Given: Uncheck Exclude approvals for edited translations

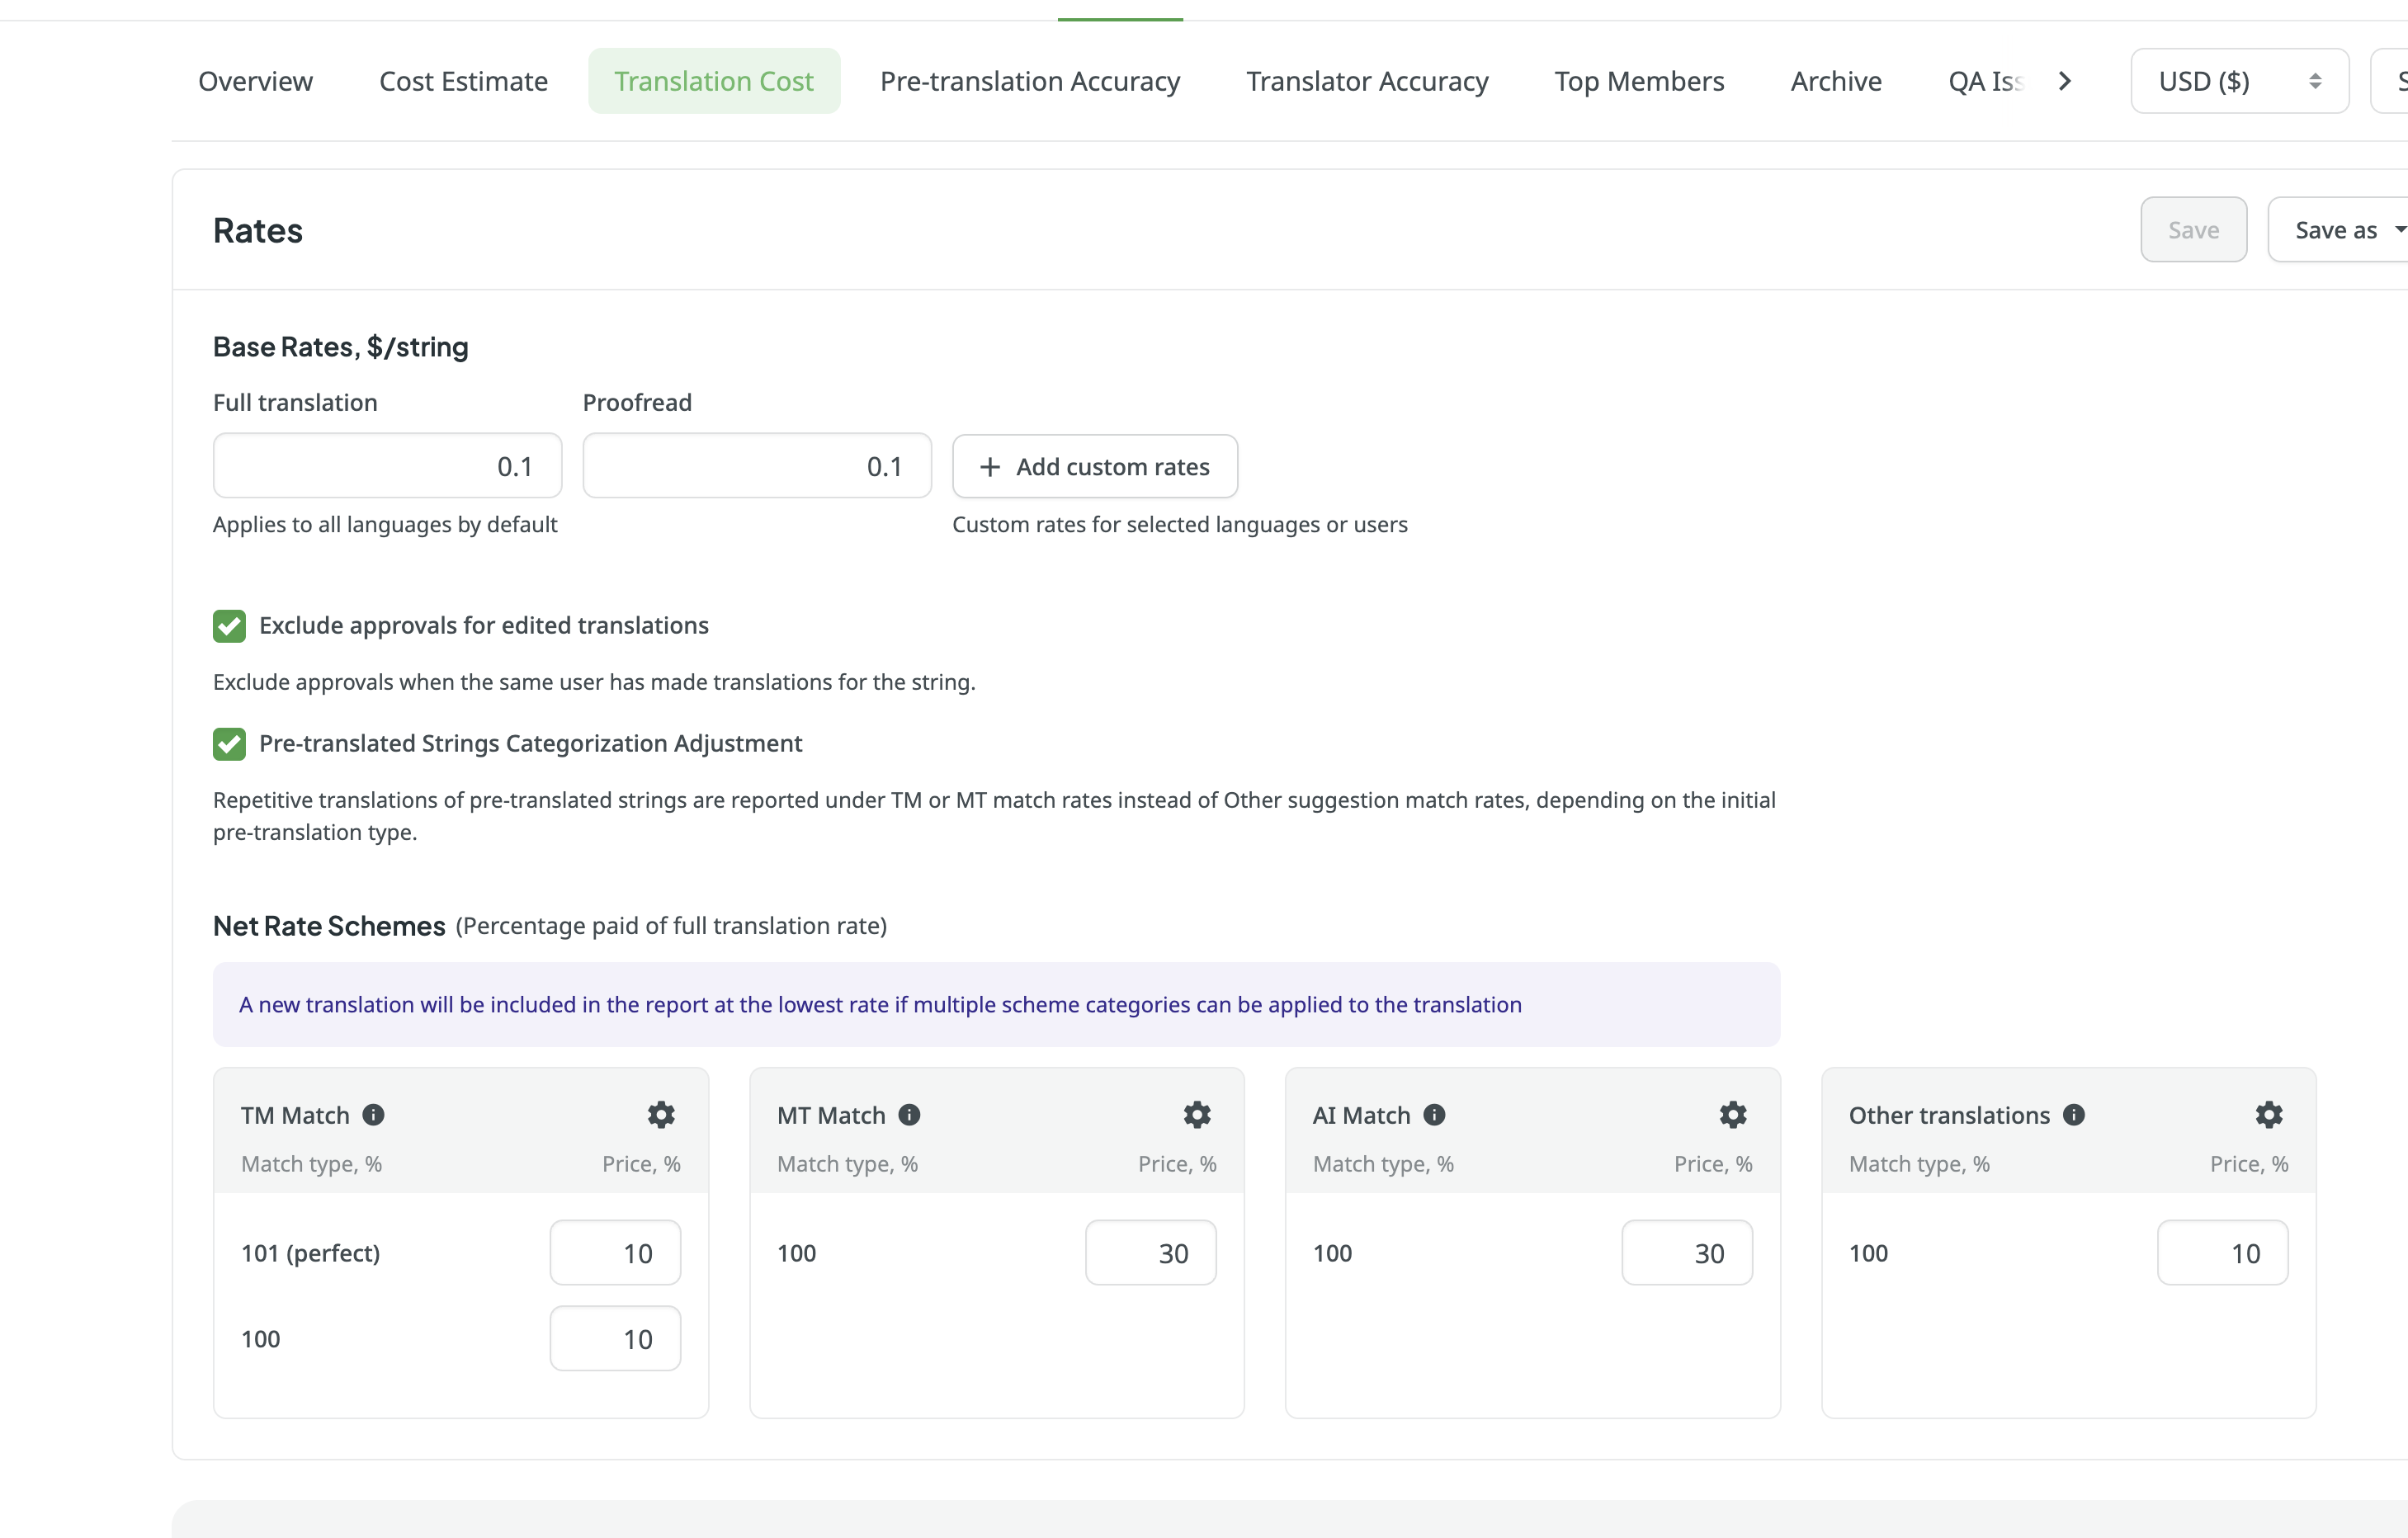Looking at the screenshot, I should pos(229,626).
